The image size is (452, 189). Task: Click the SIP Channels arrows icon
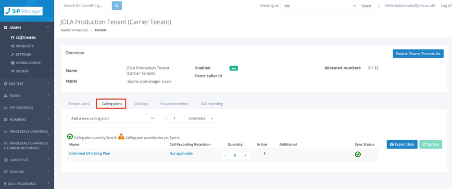click(5, 107)
